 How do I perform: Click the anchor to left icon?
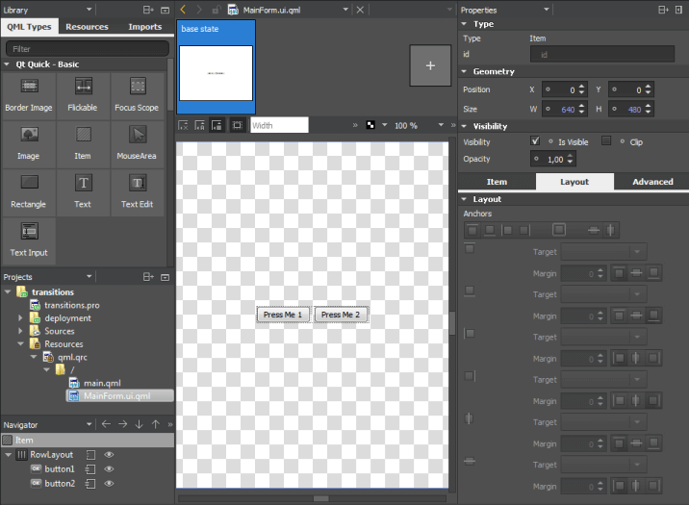click(507, 230)
